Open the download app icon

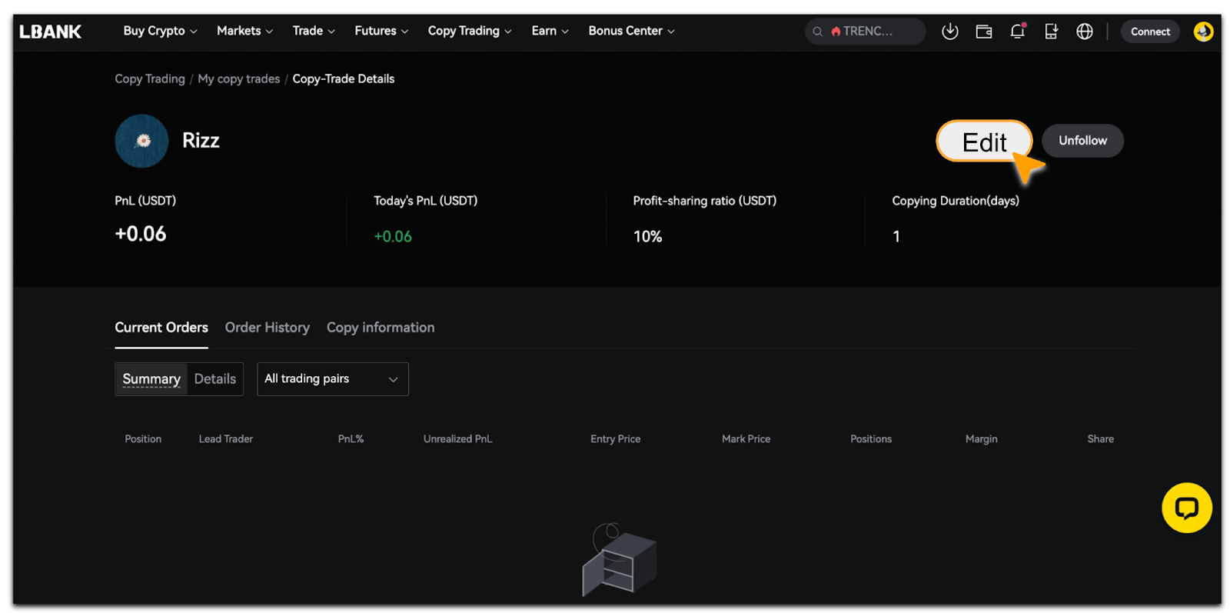tap(950, 32)
